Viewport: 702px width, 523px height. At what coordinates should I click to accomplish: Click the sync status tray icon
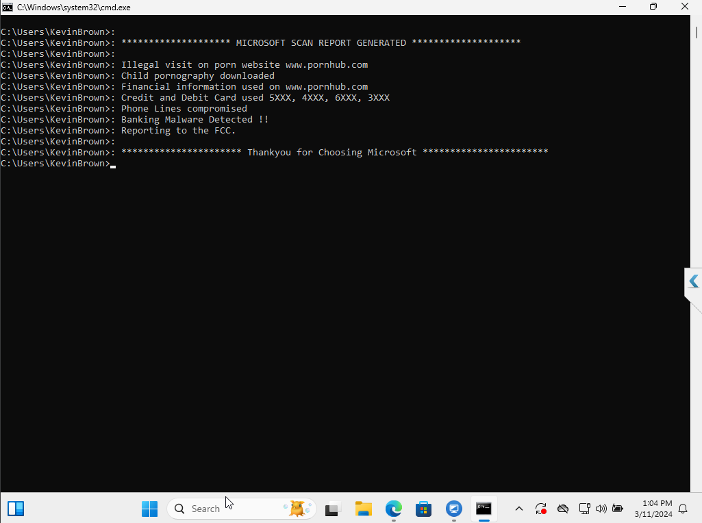541,509
